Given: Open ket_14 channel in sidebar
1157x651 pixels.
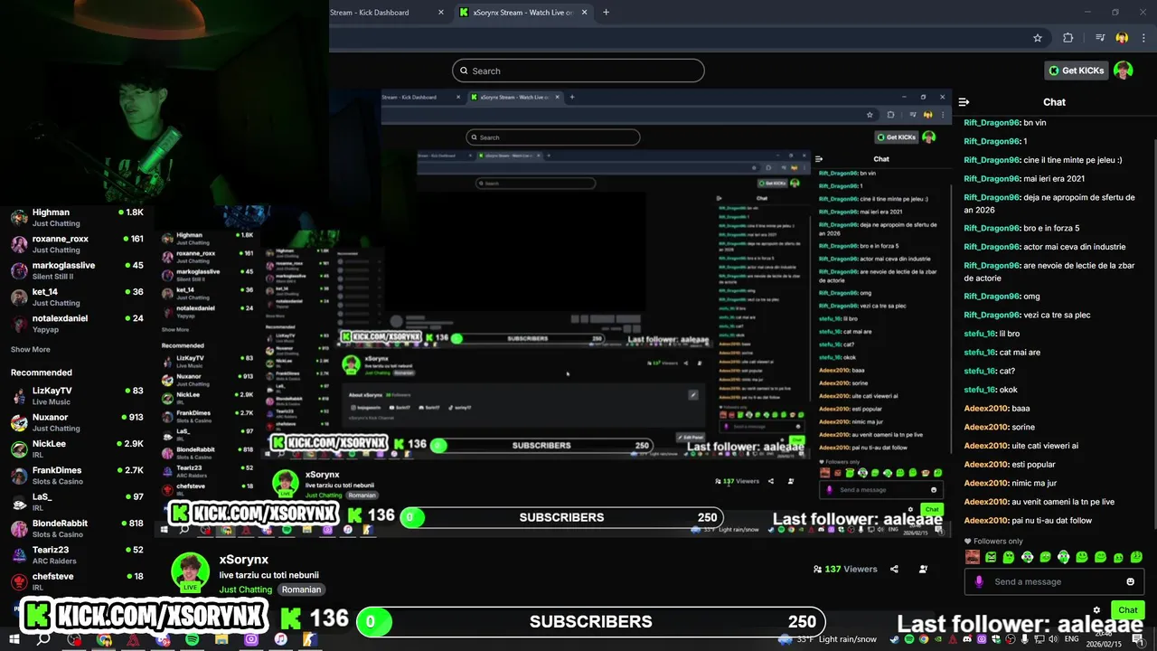Looking at the screenshot, I should tap(78, 297).
